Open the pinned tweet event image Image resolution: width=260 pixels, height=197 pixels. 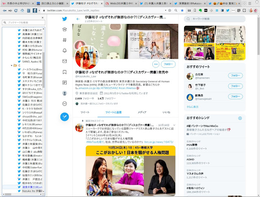130,171
